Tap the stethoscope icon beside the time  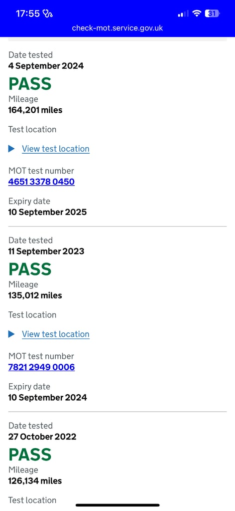pos(48,13)
